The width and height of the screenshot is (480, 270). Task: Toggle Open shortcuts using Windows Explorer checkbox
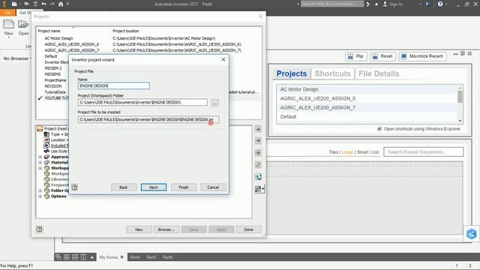click(x=379, y=129)
